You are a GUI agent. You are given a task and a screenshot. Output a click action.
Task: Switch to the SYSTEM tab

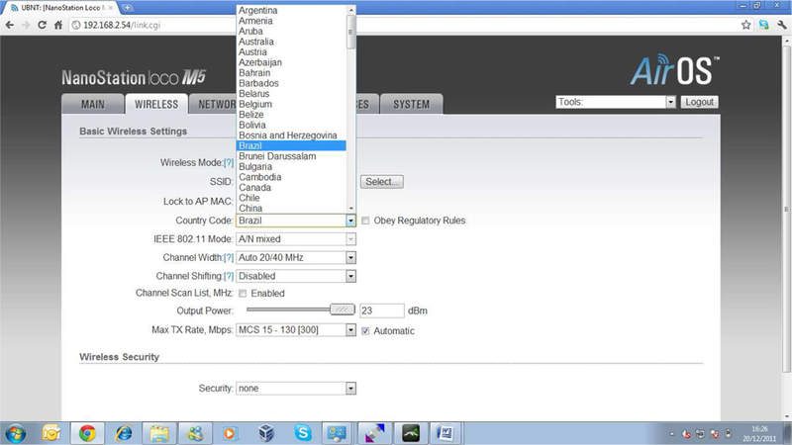(412, 104)
